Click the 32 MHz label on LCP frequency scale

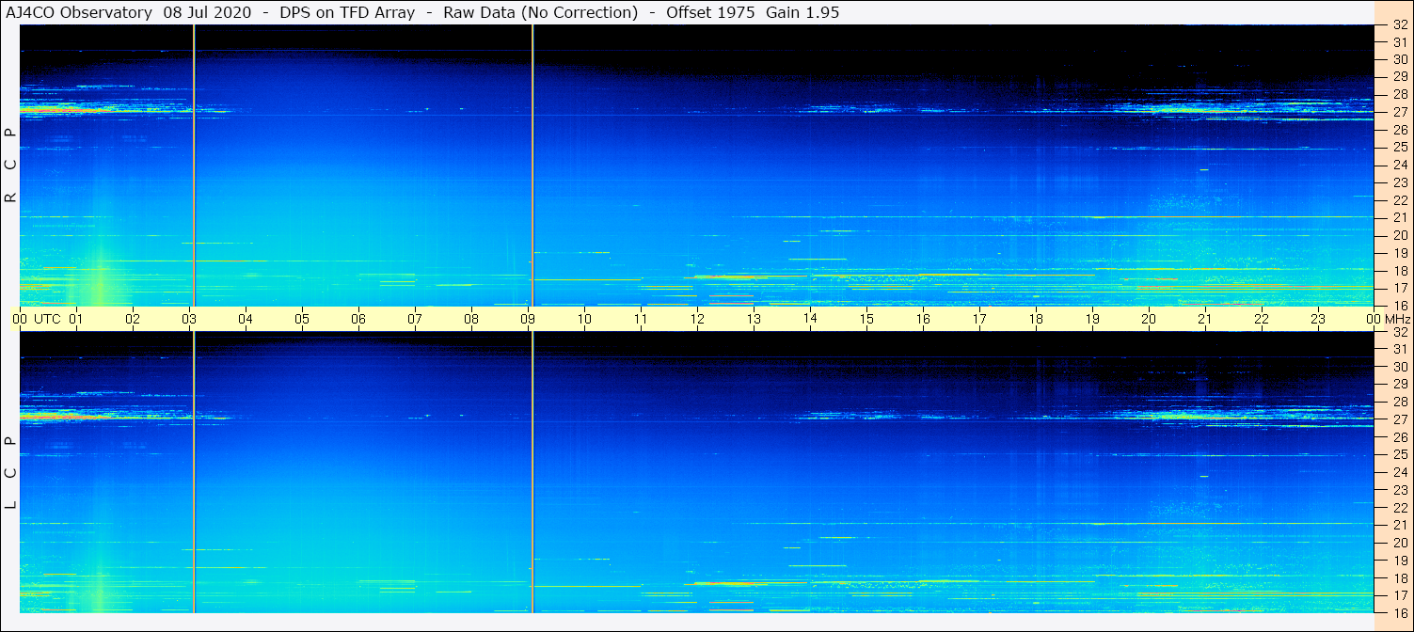(1400, 332)
